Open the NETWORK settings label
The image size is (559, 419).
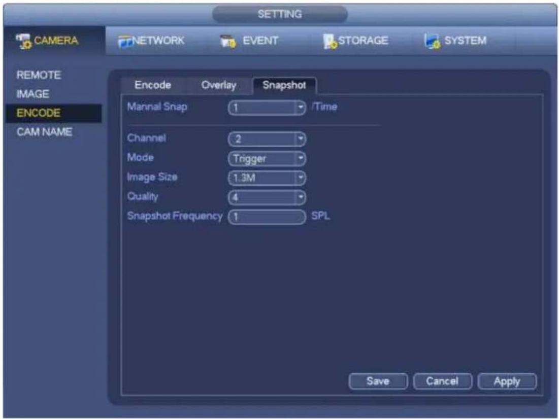158,40
